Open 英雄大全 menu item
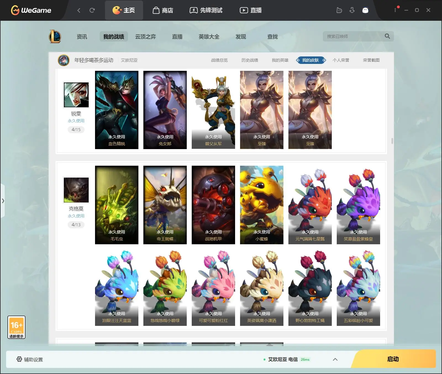Viewport: 442px width, 374px height. click(209, 37)
